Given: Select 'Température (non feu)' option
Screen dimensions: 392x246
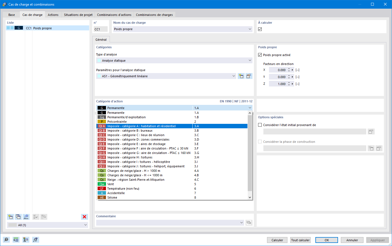Looking at the screenshot, I should click(172, 189).
